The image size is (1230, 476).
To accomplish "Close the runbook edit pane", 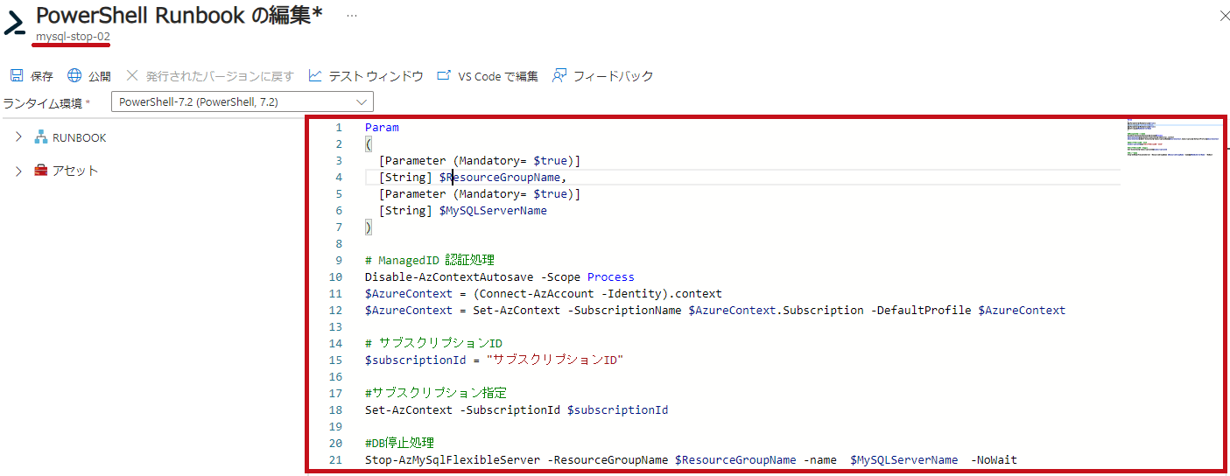I will pyautogui.click(x=1224, y=16).
